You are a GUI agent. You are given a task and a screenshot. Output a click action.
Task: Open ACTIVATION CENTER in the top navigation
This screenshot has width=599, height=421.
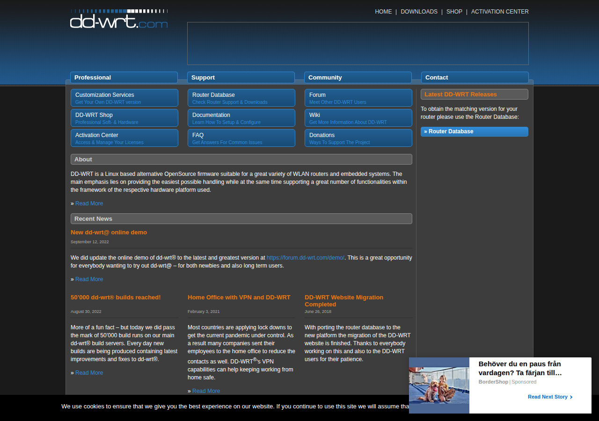point(500,12)
